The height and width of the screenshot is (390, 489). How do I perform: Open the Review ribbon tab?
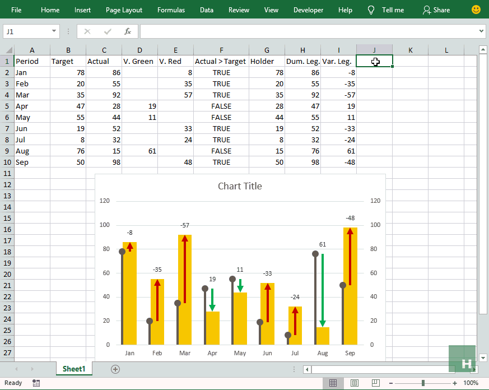[239, 10]
